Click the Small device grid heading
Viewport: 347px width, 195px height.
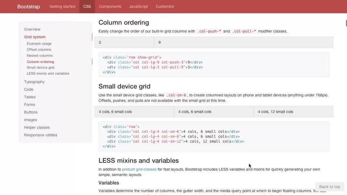(124, 86)
